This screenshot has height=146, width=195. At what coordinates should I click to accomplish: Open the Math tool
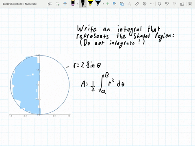[x=145, y=4]
